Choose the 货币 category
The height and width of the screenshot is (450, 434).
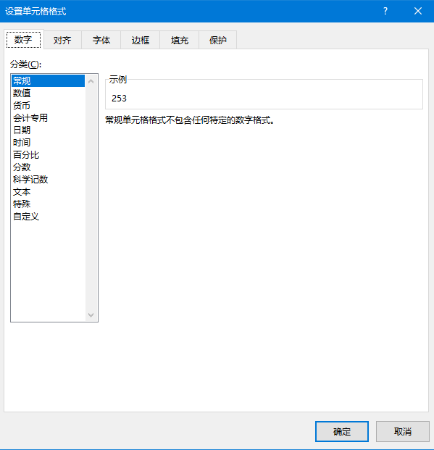(x=48, y=105)
